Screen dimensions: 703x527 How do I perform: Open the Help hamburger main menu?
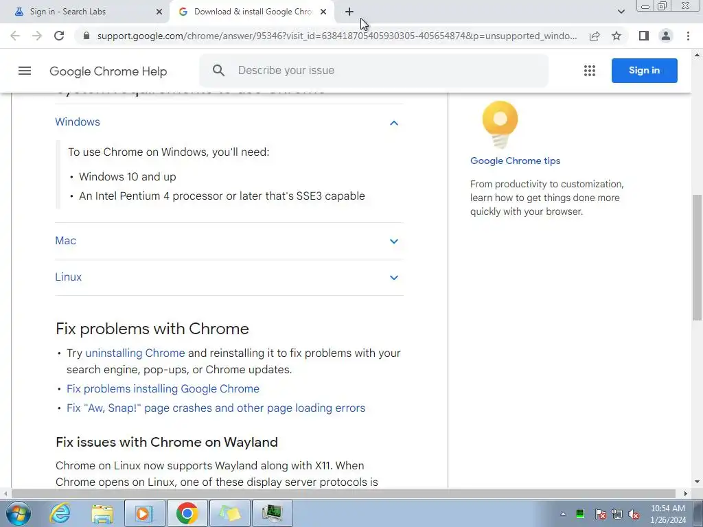[25, 71]
